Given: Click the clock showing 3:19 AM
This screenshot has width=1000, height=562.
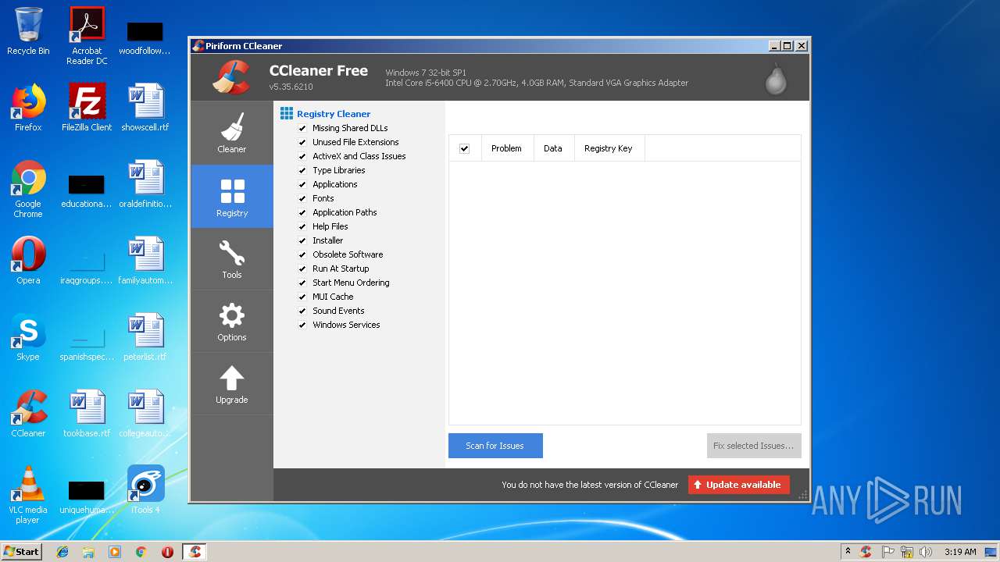Looking at the screenshot, I should [960, 552].
